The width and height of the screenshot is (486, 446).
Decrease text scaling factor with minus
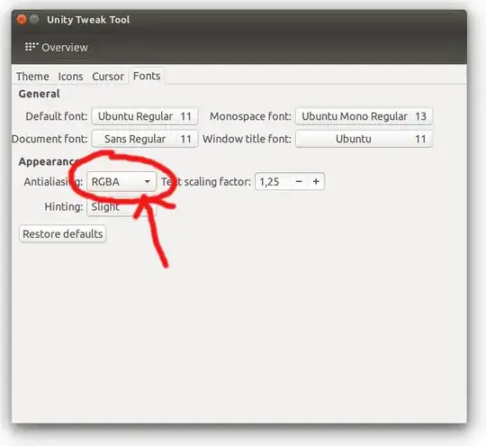coord(299,182)
